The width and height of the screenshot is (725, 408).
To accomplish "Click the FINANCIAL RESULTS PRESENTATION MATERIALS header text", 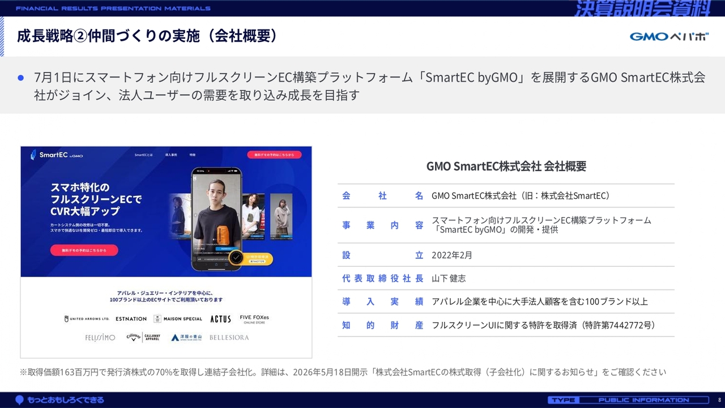I will [x=113, y=8].
